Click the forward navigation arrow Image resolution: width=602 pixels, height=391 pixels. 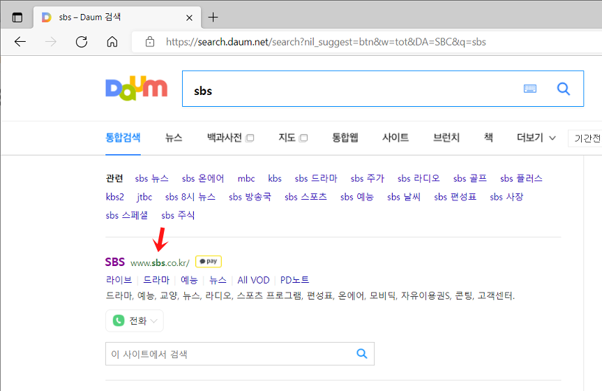pos(51,41)
